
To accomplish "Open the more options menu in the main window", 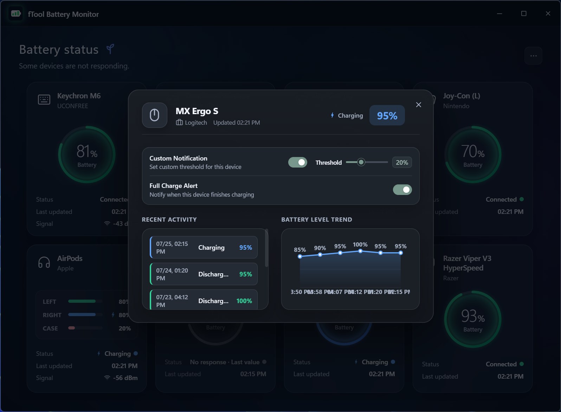I will coord(533,56).
